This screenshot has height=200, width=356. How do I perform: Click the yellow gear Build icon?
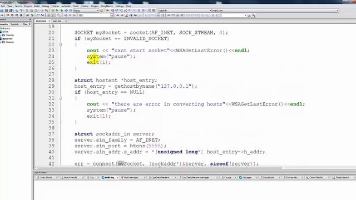point(53,11)
